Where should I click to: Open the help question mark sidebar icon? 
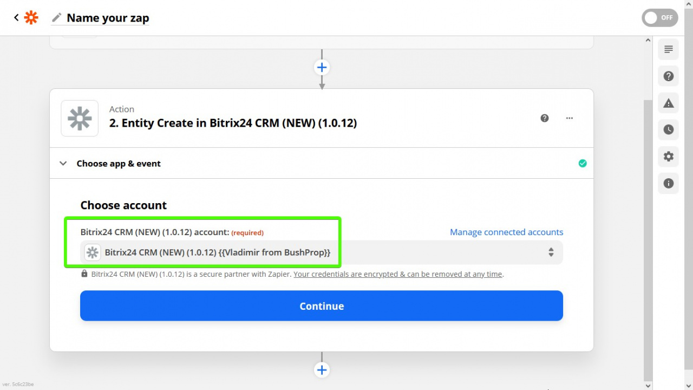point(669,76)
